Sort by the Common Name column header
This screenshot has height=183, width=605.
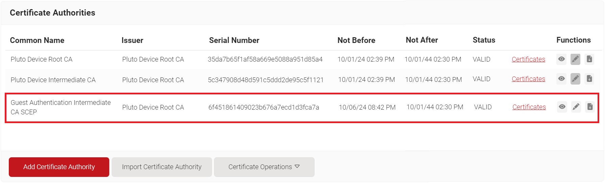tap(37, 40)
